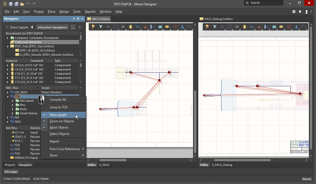The width and height of the screenshot is (316, 184).
Task: Switch to the MCU_Debug.SchDoc document tab
Action: (216, 19)
